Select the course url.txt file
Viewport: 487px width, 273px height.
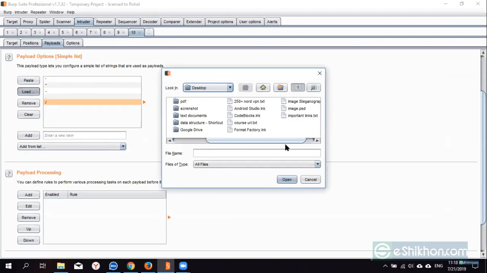point(245,123)
